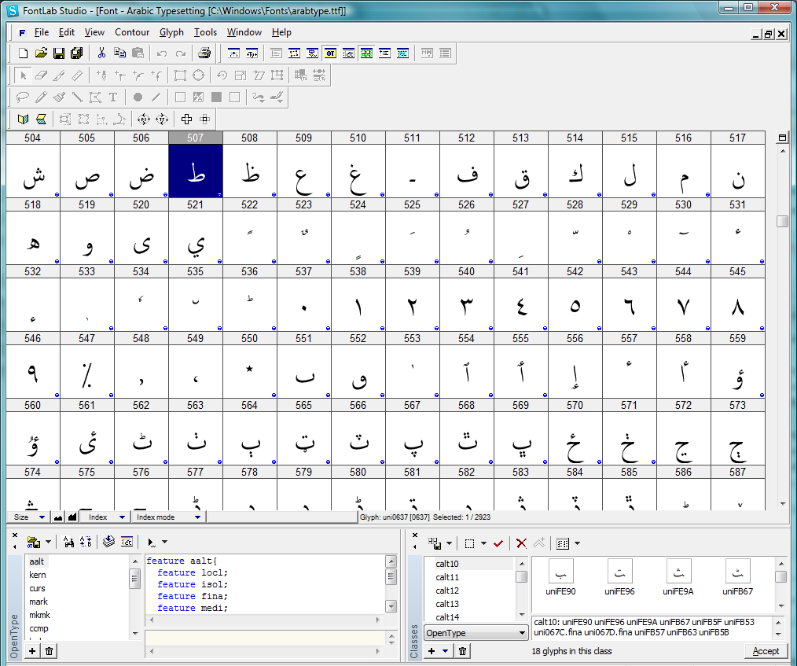This screenshot has height=666, width=797.
Task: Click the Copy icon in toolbar
Action: point(120,53)
